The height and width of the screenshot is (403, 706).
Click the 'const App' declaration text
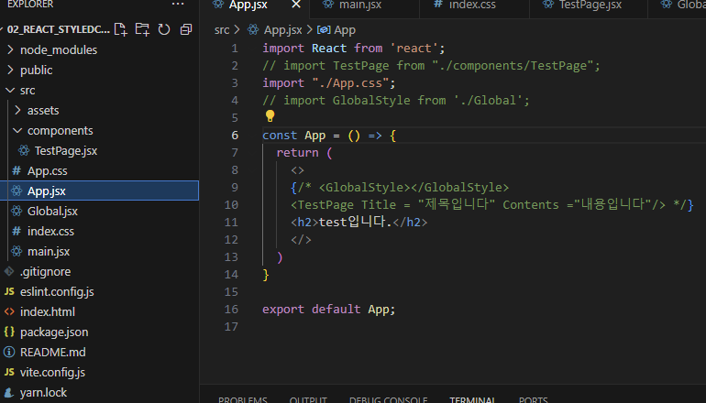tap(293, 136)
